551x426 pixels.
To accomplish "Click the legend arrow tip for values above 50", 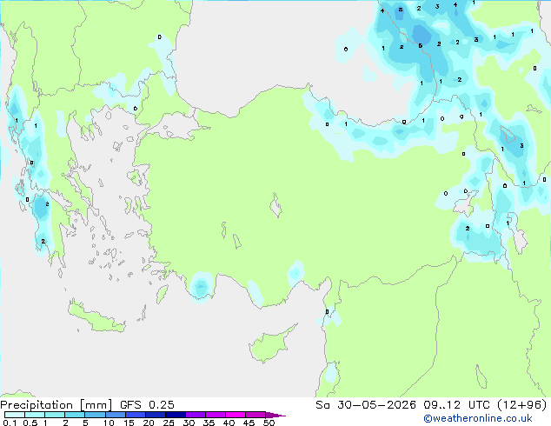I will coord(277,416).
